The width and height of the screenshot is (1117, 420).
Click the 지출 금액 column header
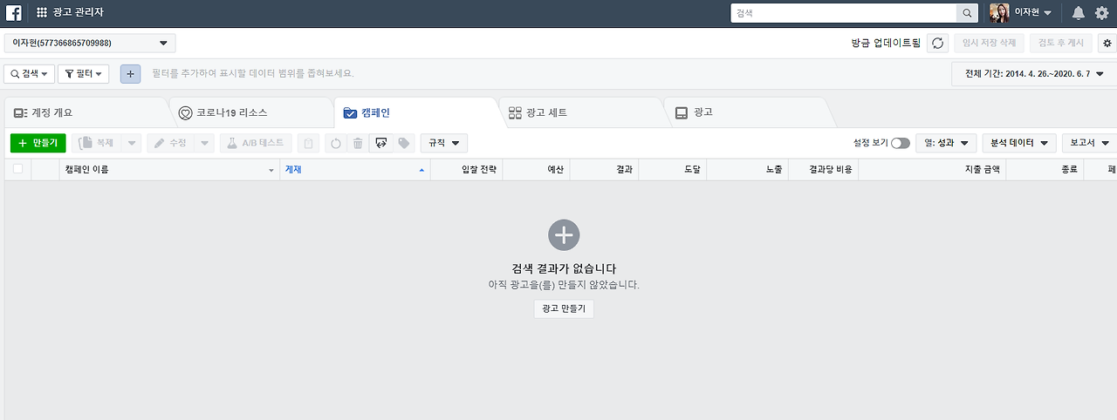coord(932,170)
